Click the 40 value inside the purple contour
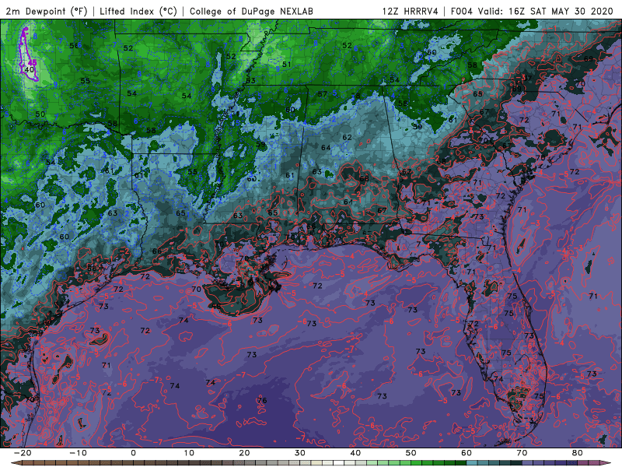622x467 pixels. [x=30, y=69]
